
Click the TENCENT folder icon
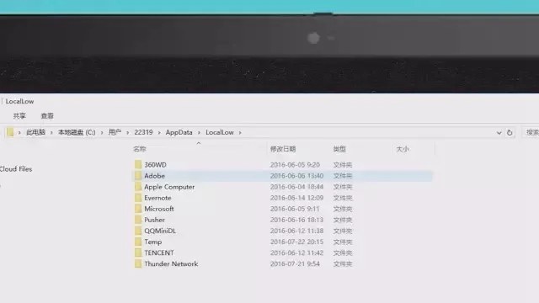(x=138, y=252)
